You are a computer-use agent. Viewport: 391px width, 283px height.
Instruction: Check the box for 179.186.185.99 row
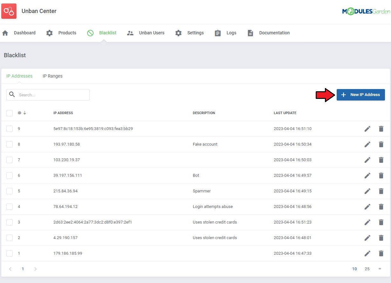pos(10,253)
